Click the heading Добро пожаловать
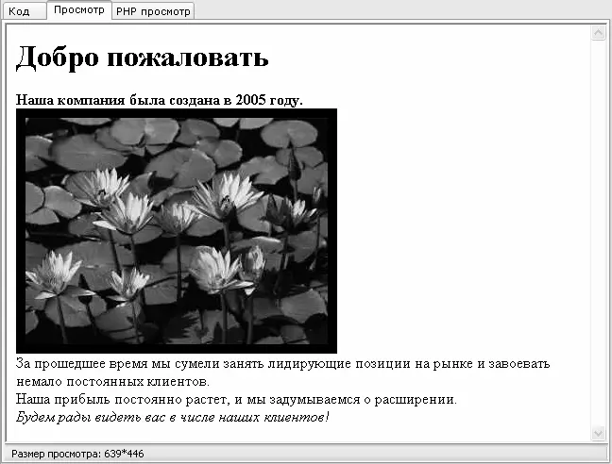This screenshot has width=612, height=464. click(x=142, y=58)
